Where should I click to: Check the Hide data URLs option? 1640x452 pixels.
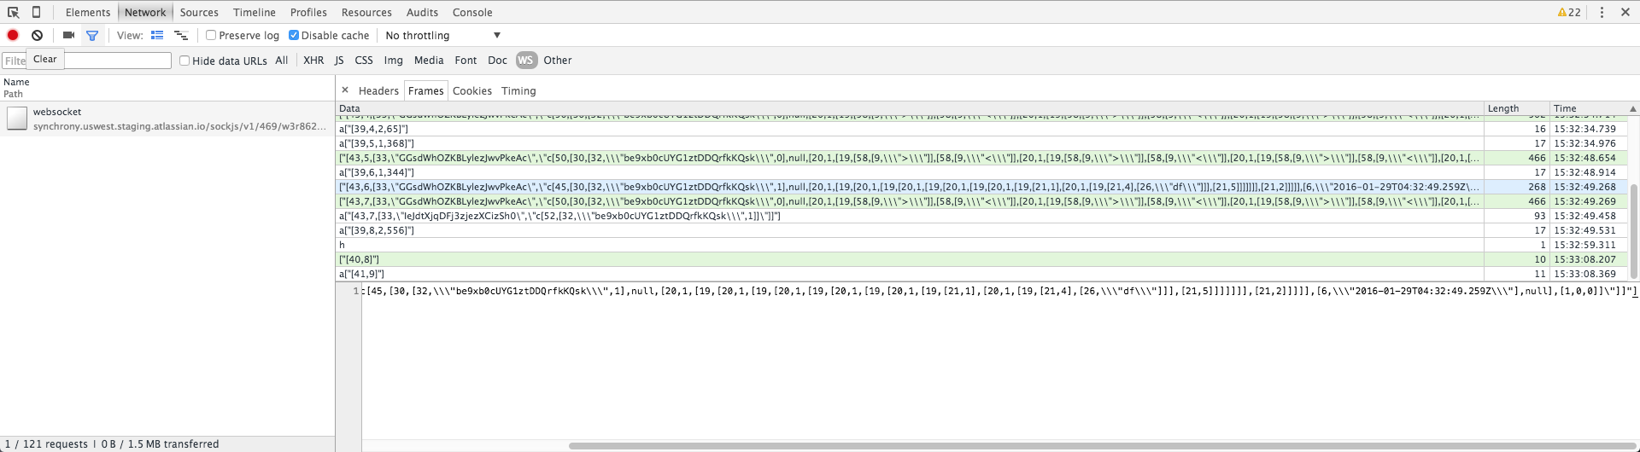coord(184,61)
